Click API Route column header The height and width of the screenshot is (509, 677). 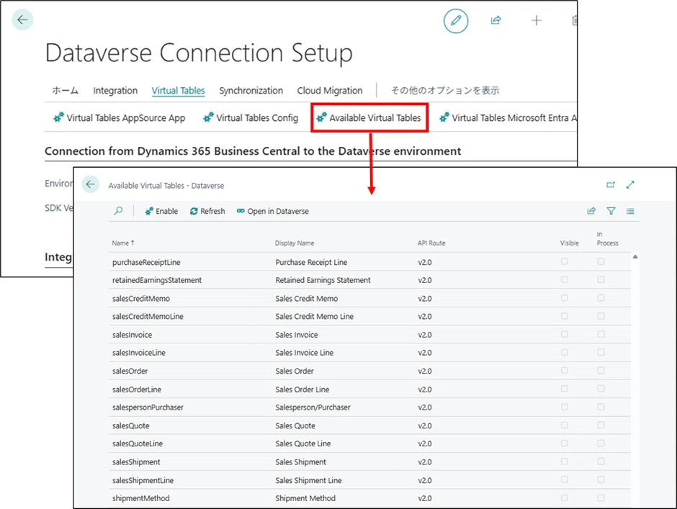pyautogui.click(x=431, y=243)
